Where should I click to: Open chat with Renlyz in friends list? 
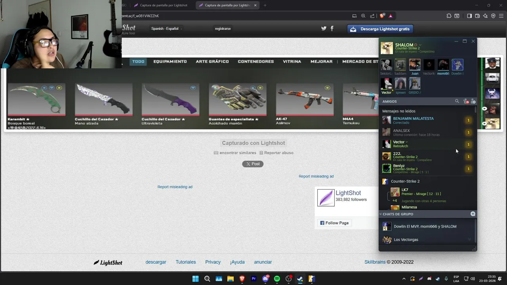click(427, 169)
